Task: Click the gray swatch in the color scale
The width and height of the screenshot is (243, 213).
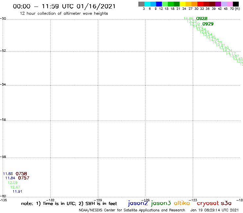Action: 142,4
